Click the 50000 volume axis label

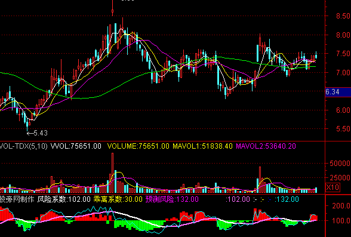tap(340, 163)
